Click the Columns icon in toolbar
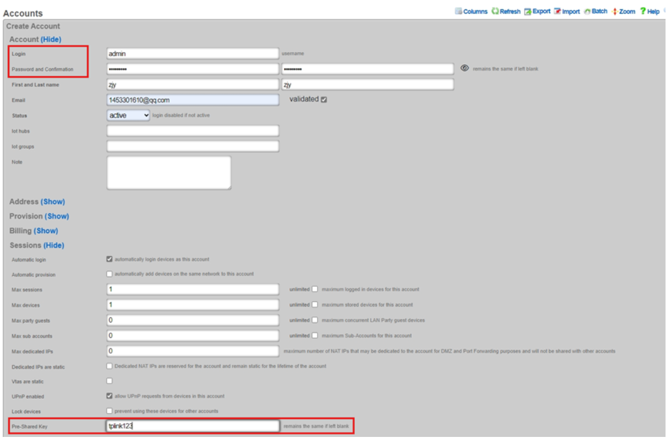The image size is (669, 441). point(459,12)
